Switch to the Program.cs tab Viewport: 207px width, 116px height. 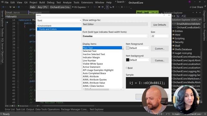pyautogui.click(x=35, y=13)
